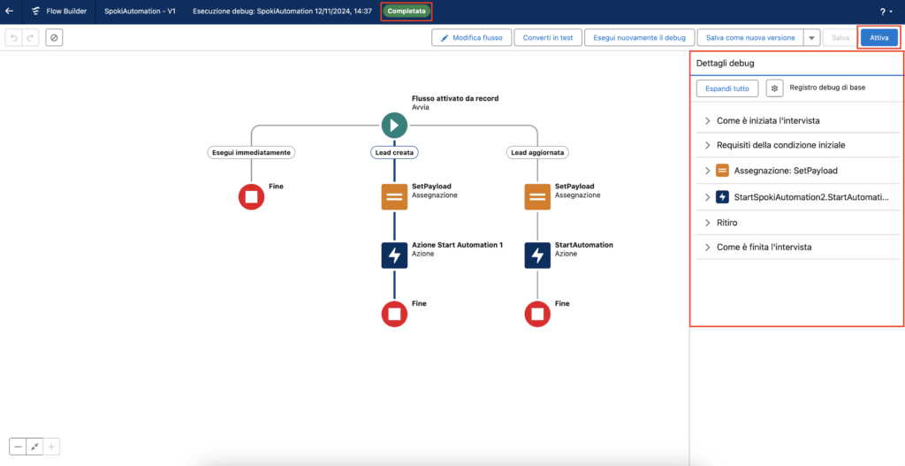Select the green Avvia start node
This screenshot has height=466, width=905.
click(x=394, y=125)
